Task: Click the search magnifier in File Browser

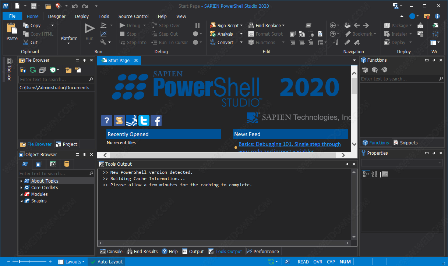Action: [x=91, y=79]
